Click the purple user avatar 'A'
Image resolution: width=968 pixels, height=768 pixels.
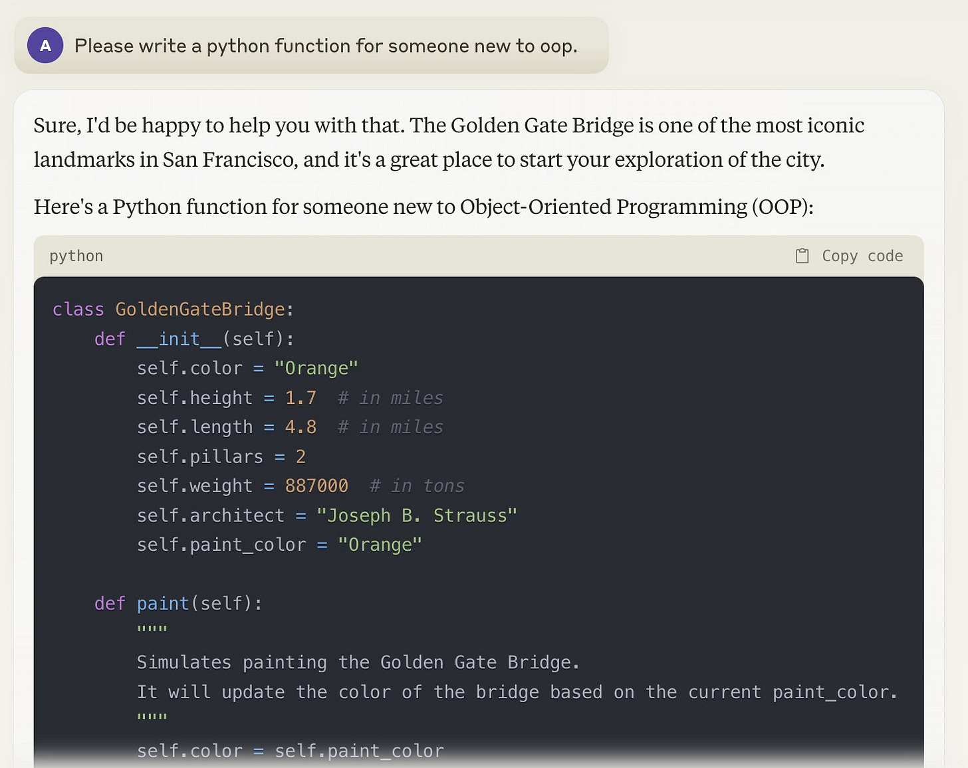pos(45,45)
